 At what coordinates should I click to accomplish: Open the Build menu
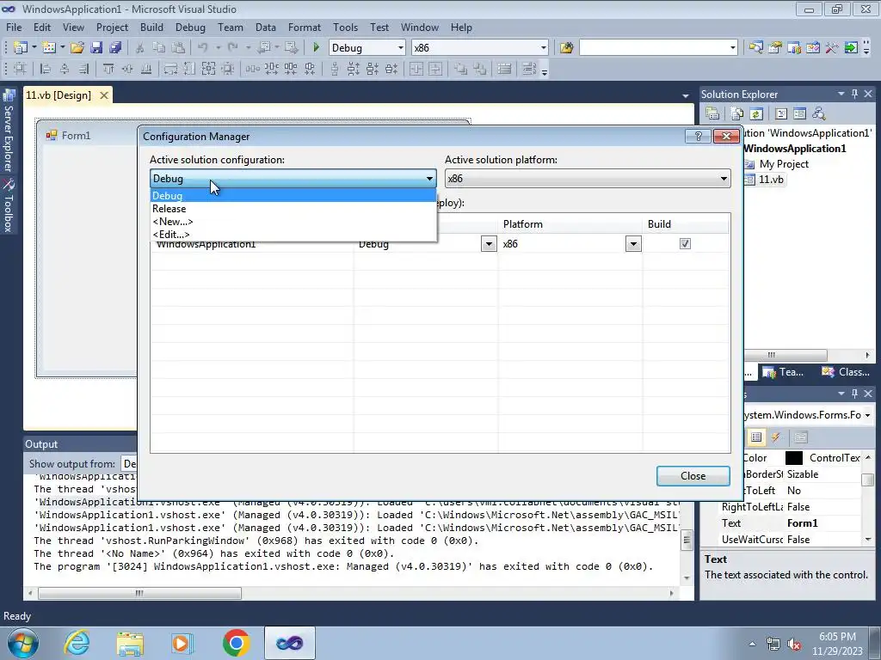(x=151, y=27)
